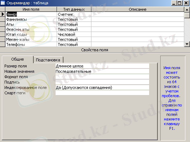Select the row selector beside Телефоны
The height and width of the screenshot is (142, 190).
pyautogui.click(x=3, y=44)
